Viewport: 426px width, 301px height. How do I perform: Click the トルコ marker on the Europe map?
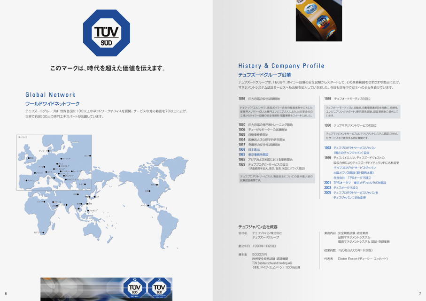pos(85,184)
